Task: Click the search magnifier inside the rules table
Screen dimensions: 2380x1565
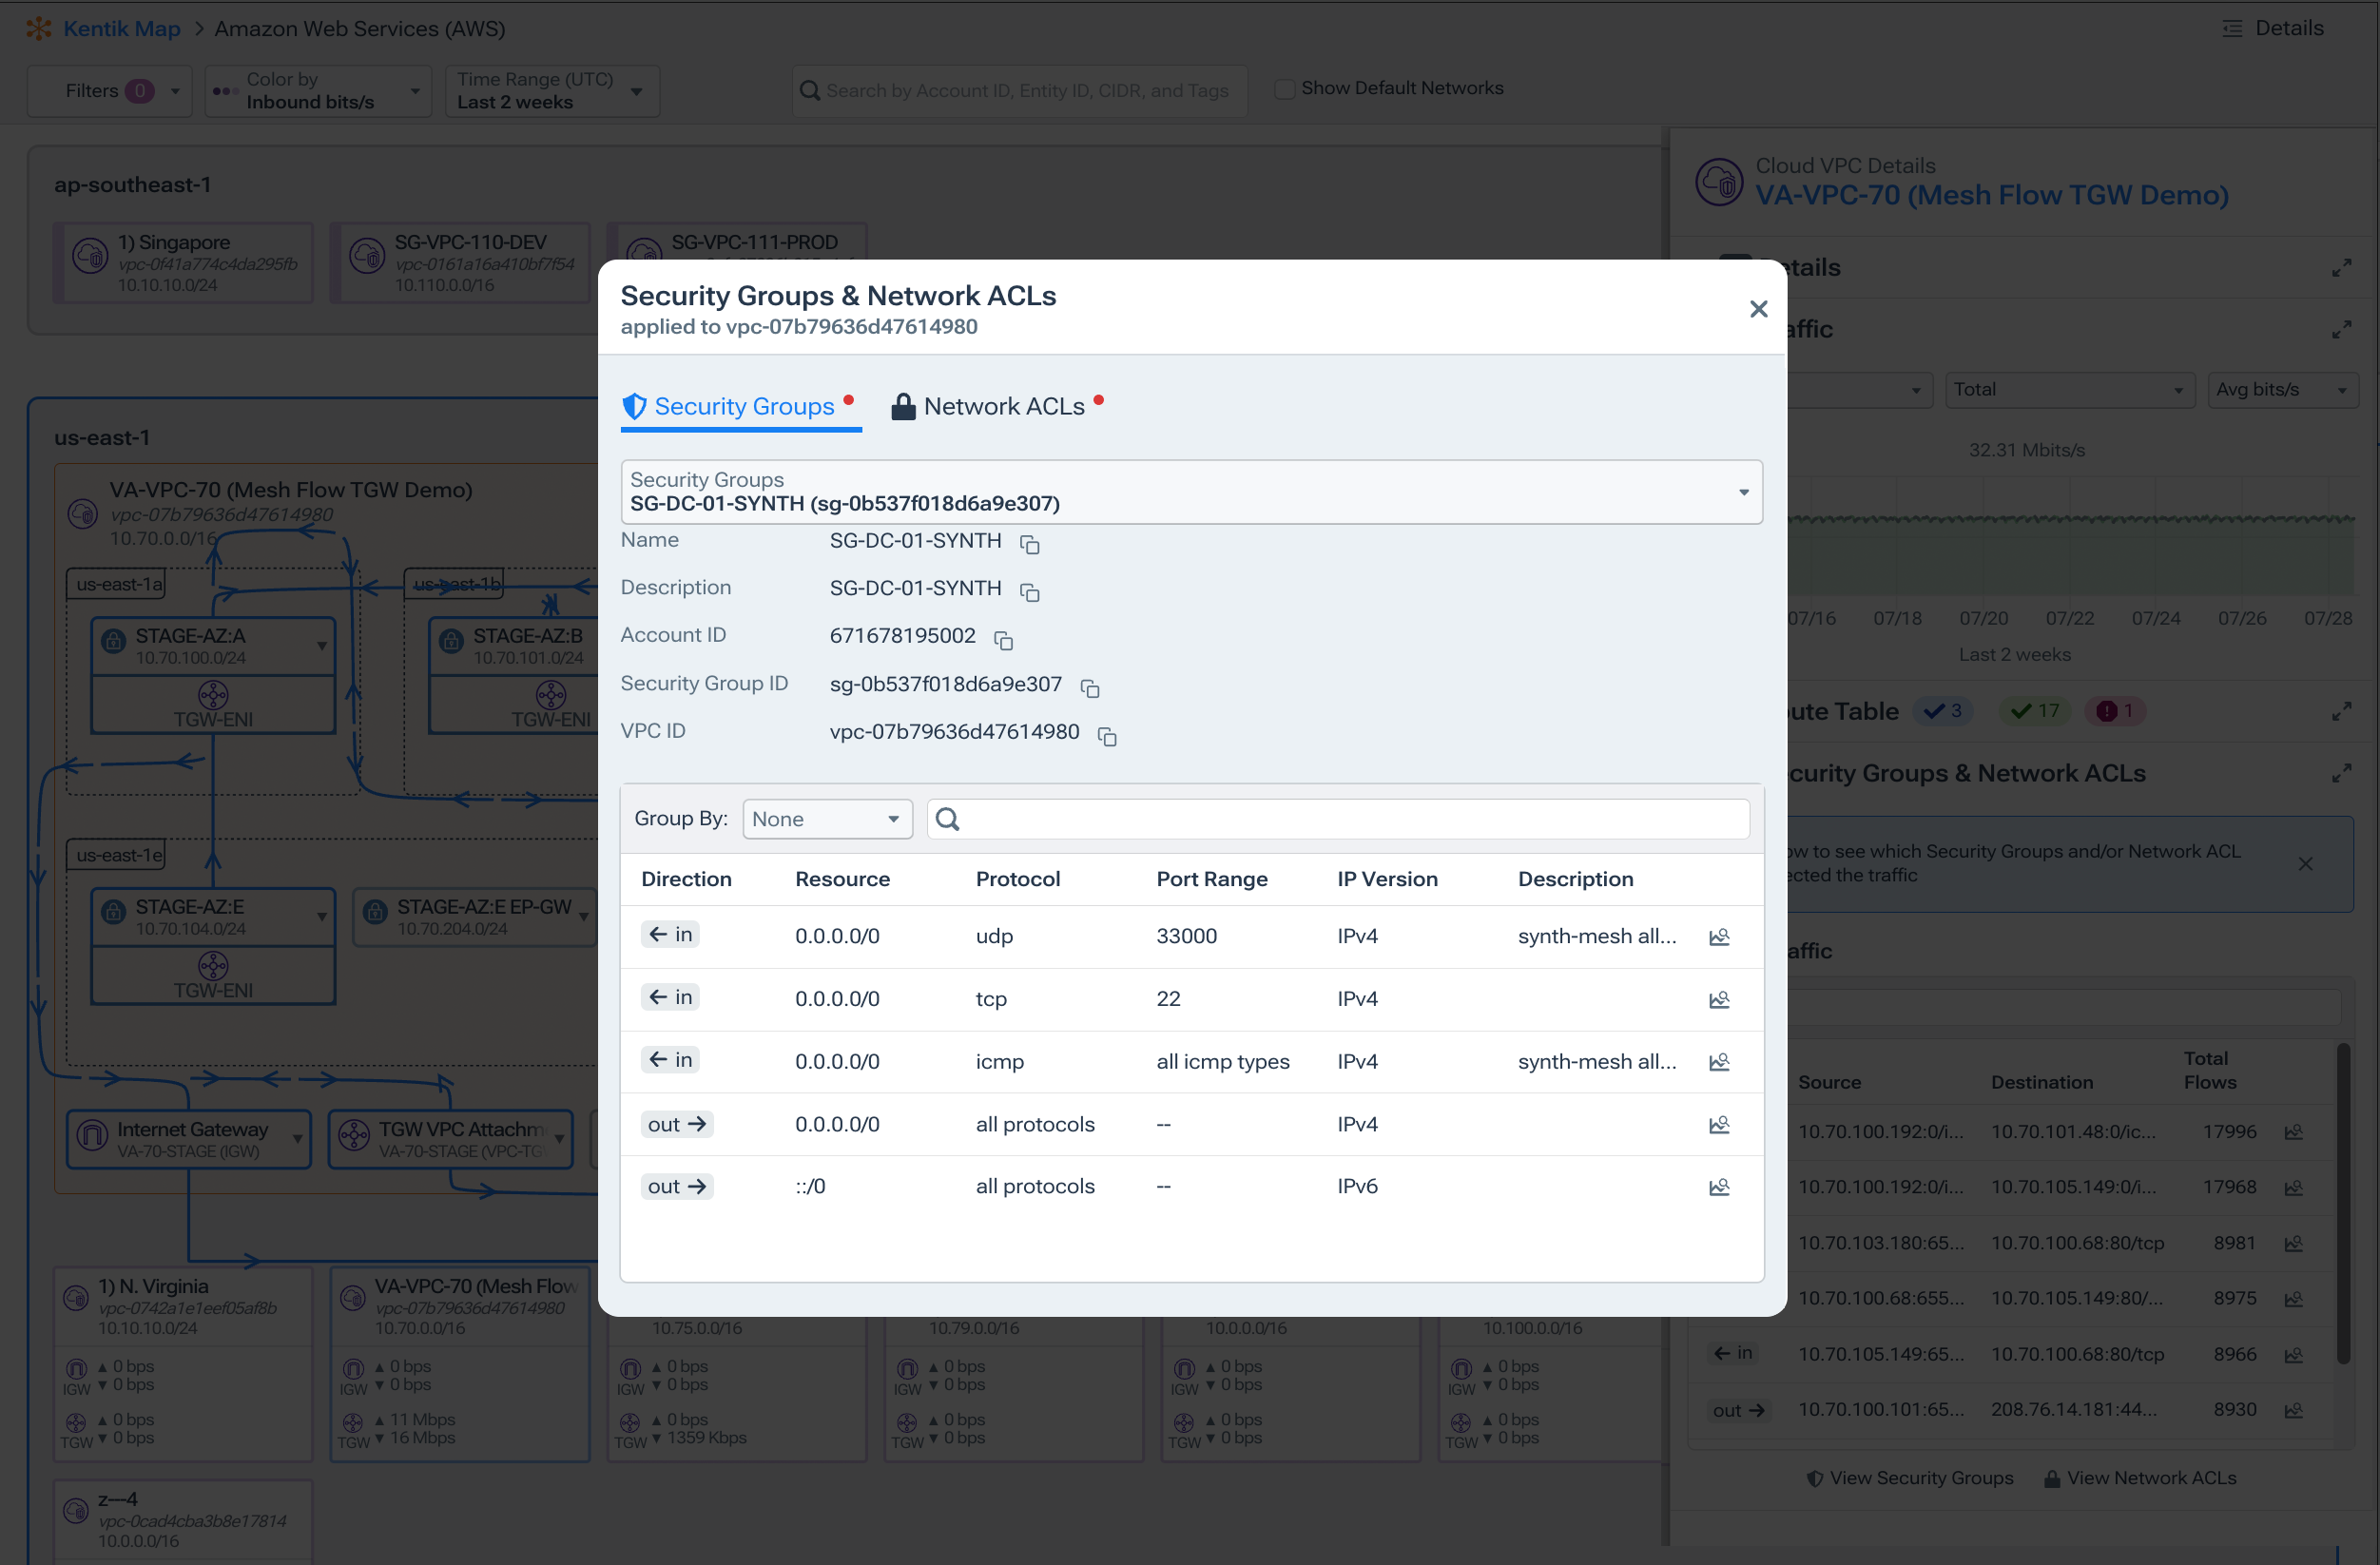Action: pos(947,818)
